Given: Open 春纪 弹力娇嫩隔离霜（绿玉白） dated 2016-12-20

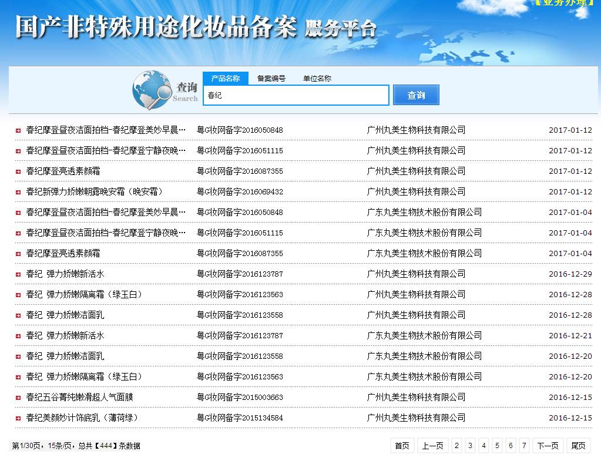Looking at the screenshot, I should (84, 376).
